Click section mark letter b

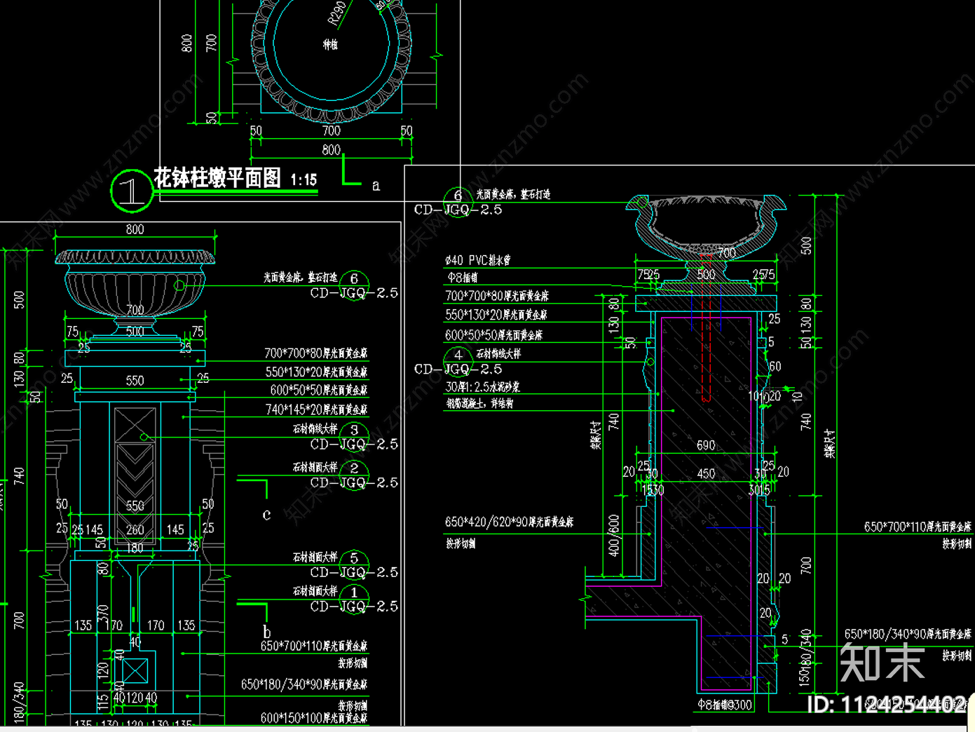(266, 631)
